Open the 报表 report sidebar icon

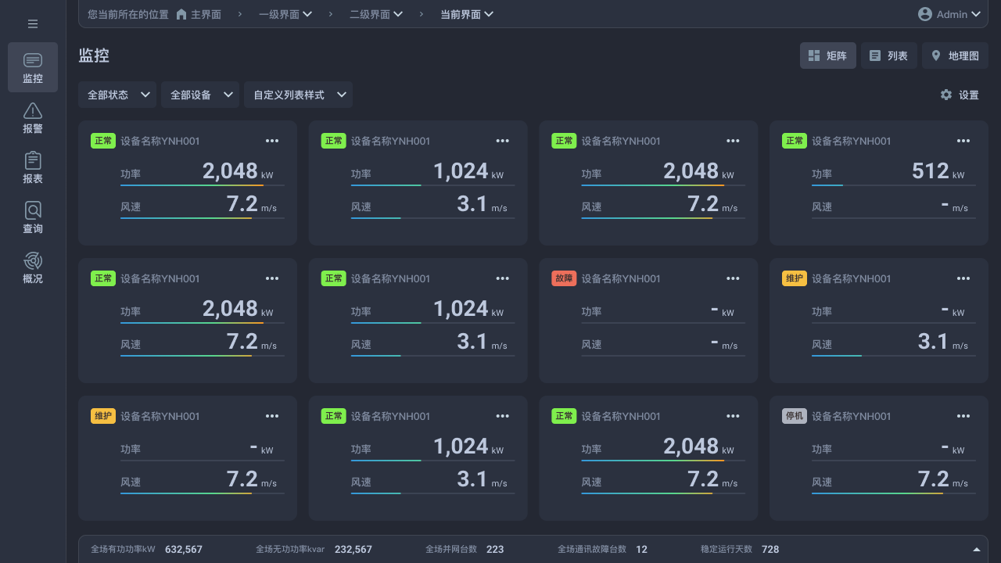[x=33, y=168]
